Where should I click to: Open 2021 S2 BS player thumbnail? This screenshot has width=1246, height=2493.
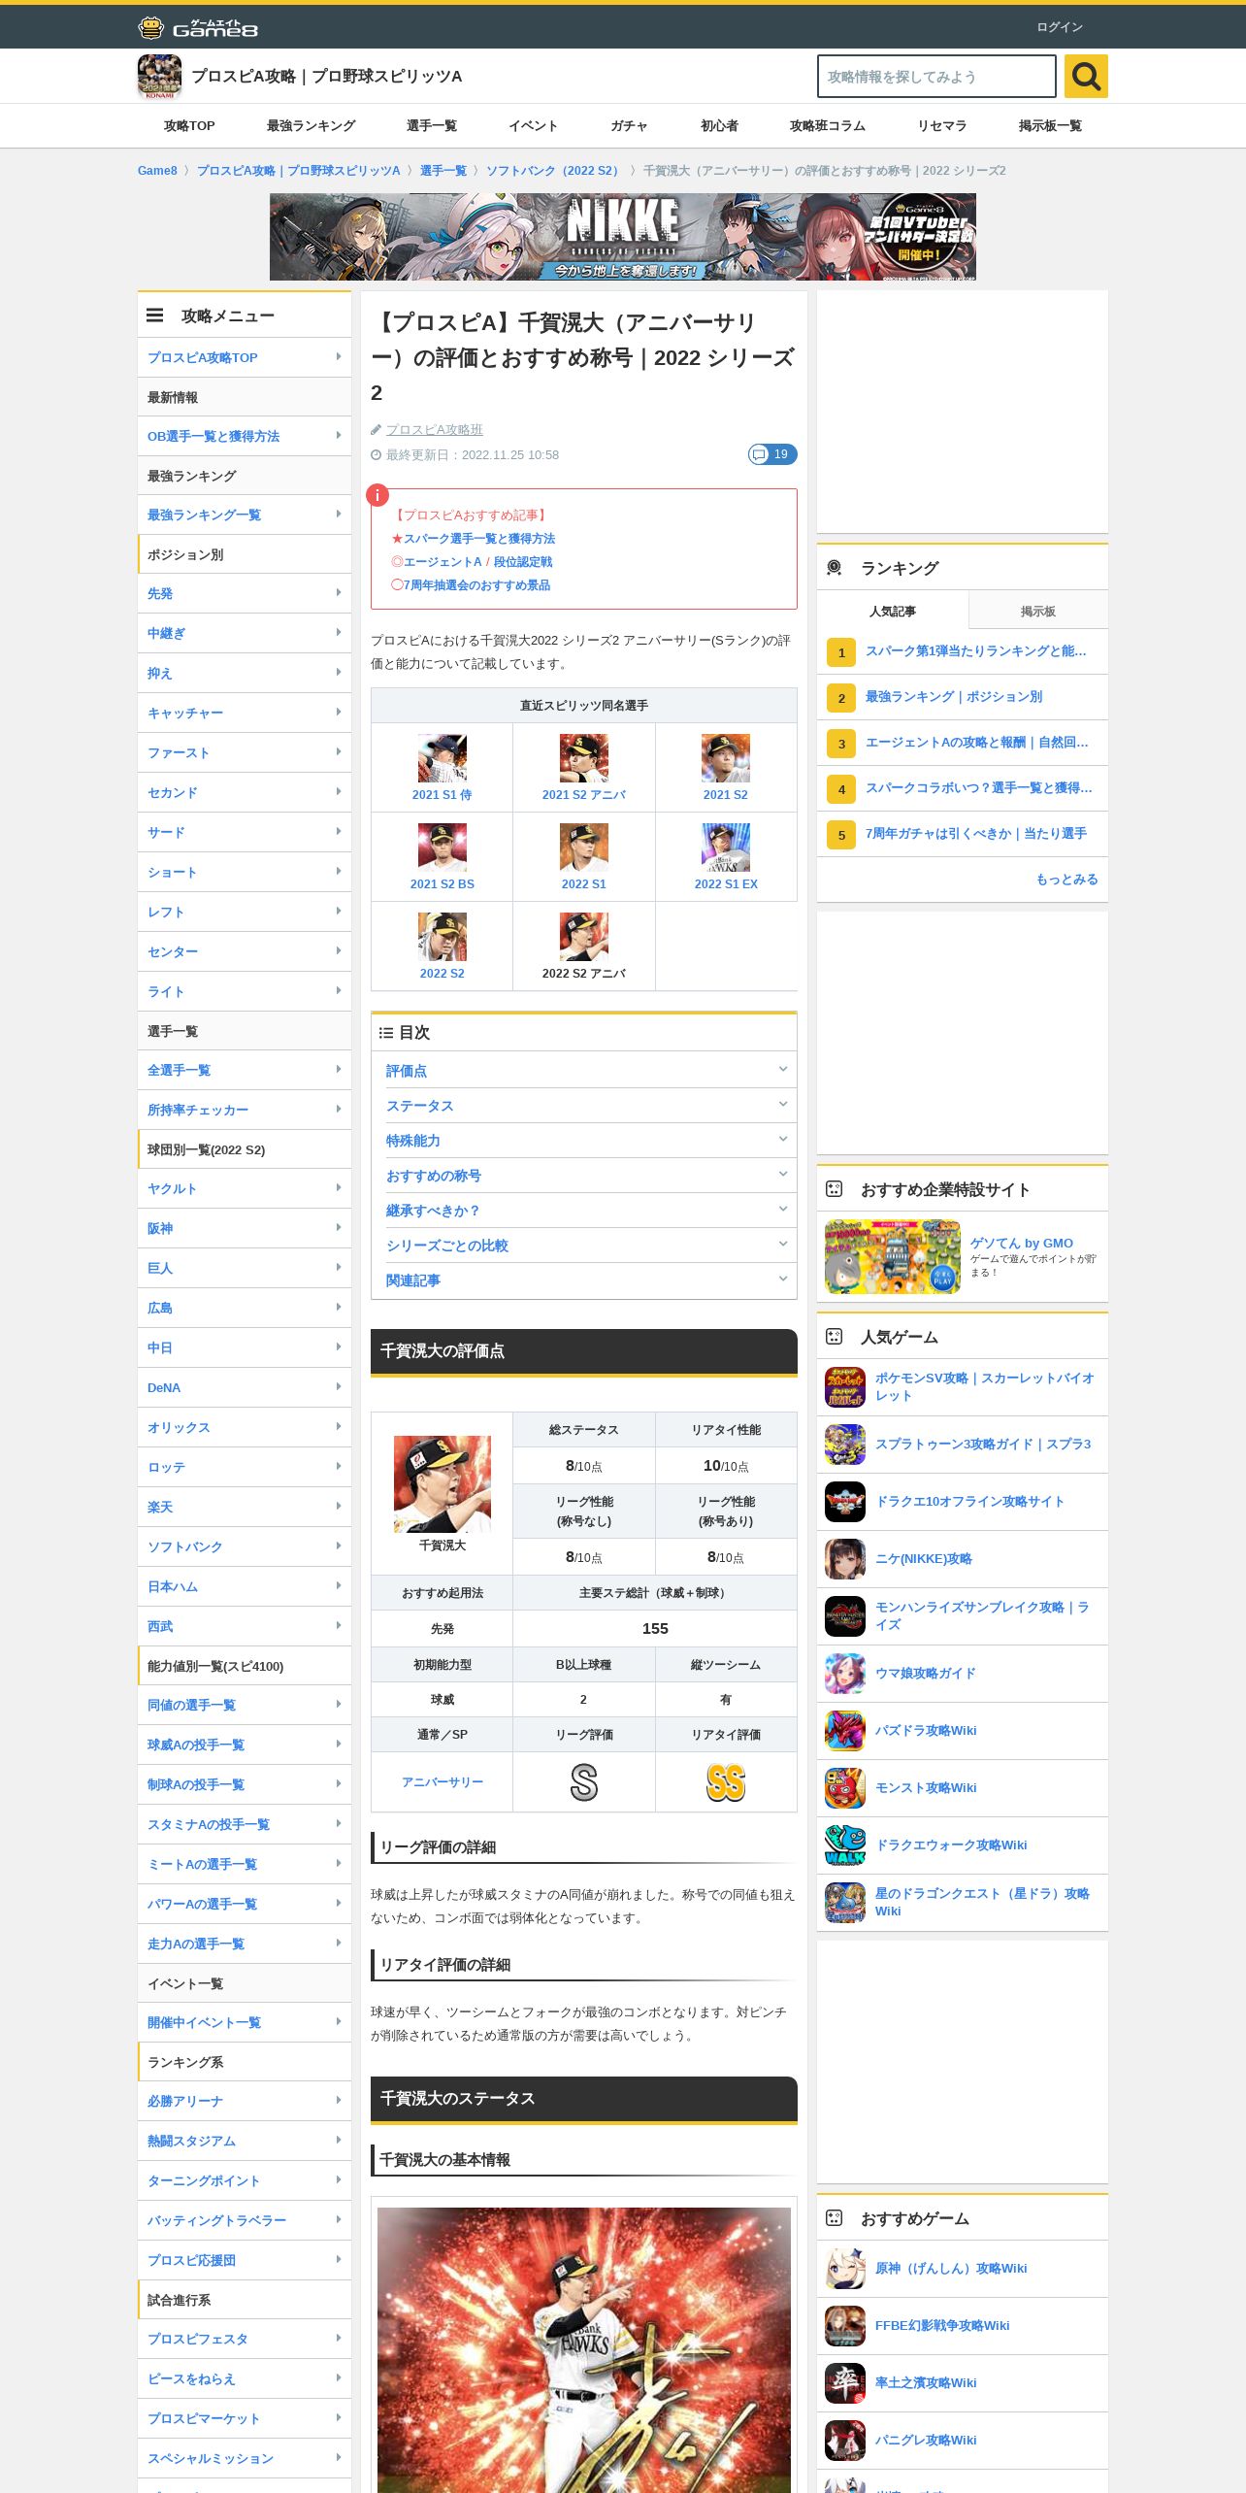click(x=443, y=848)
